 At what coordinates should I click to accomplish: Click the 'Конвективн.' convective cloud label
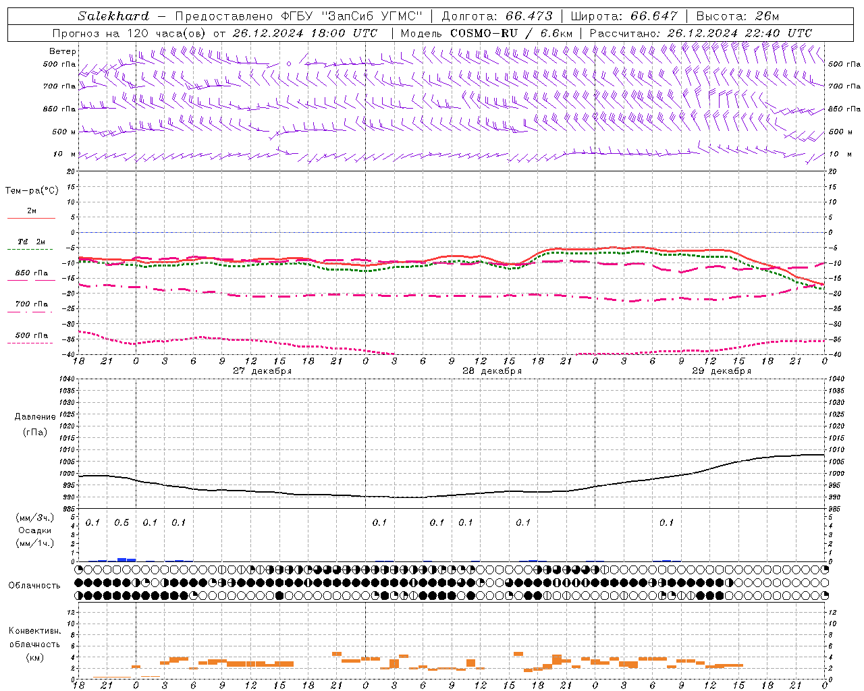click(34, 631)
